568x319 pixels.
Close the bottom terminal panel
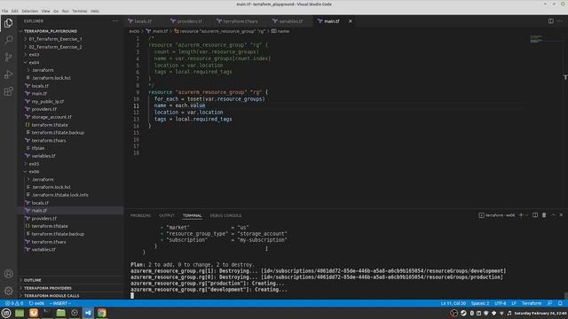(x=562, y=215)
